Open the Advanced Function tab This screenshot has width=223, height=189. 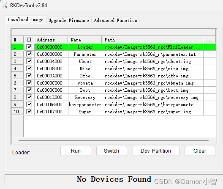pyautogui.click(x=115, y=20)
